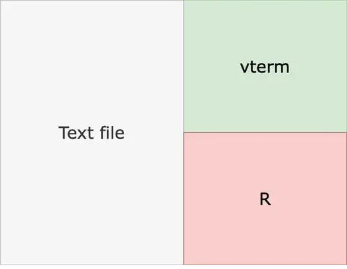The height and width of the screenshot is (269, 347).
Task: Click the "vterm" label text
Action: (x=265, y=67)
